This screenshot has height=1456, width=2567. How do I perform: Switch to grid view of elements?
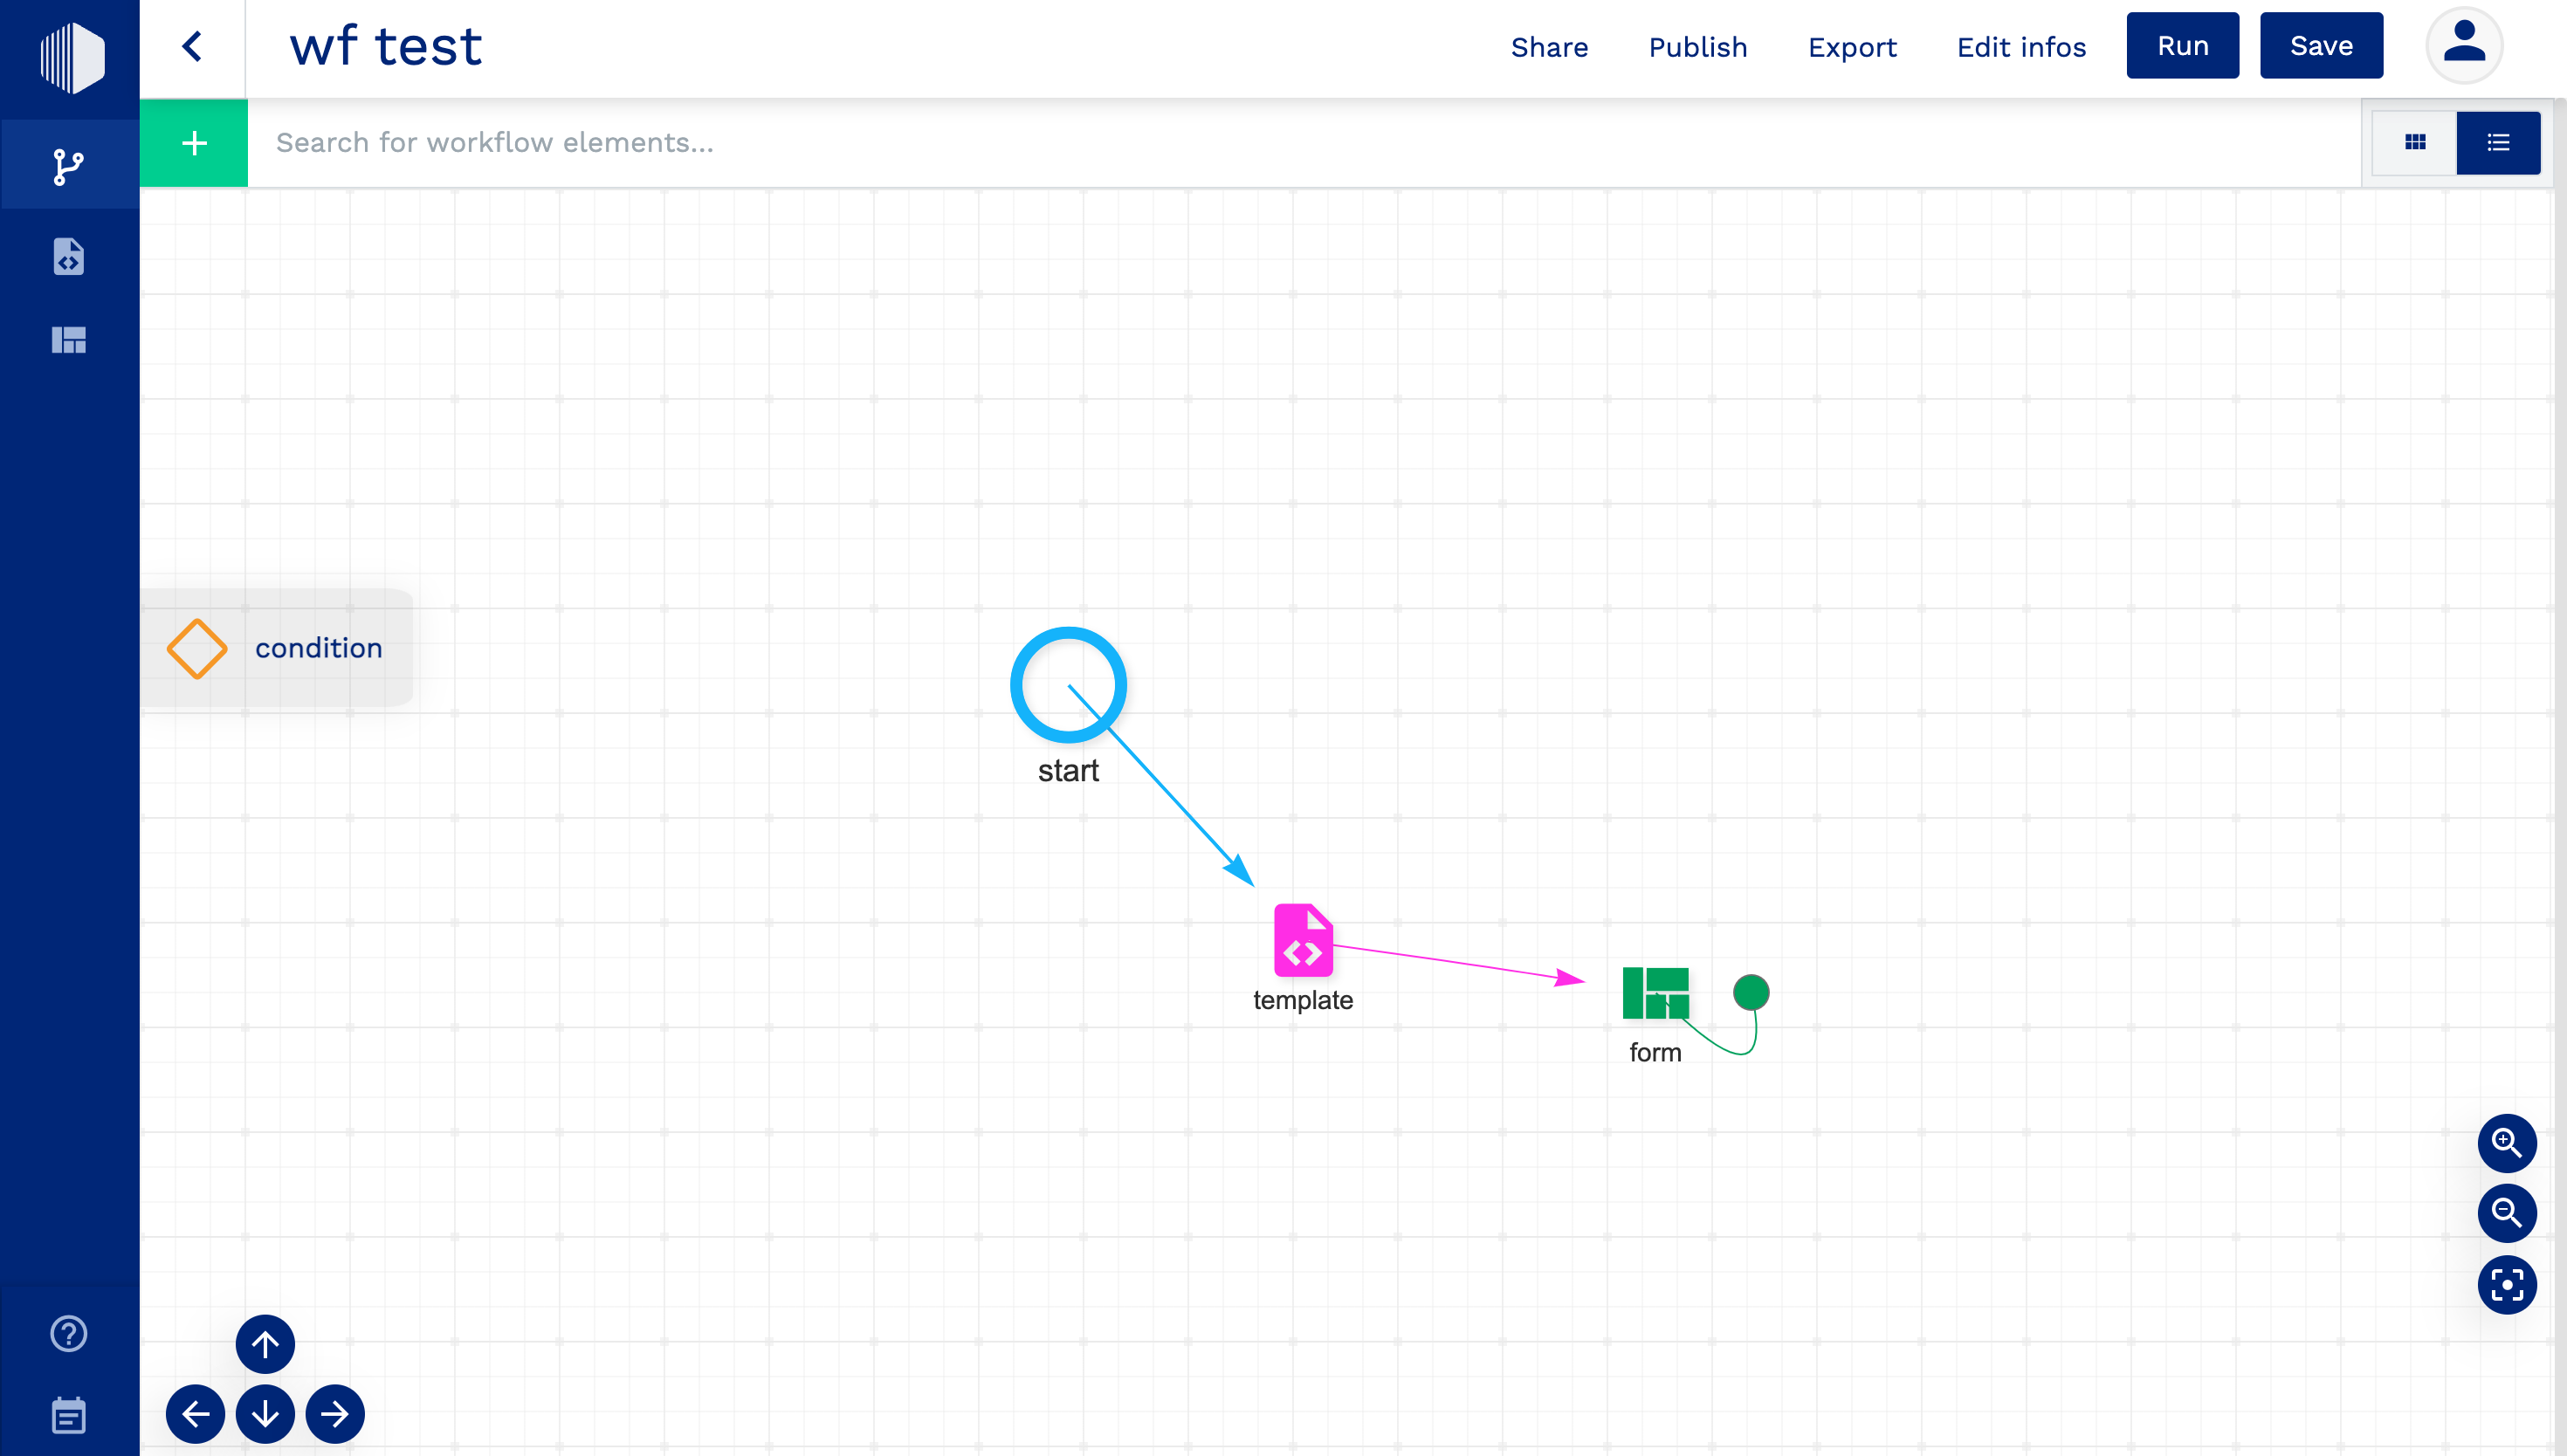click(x=2415, y=143)
